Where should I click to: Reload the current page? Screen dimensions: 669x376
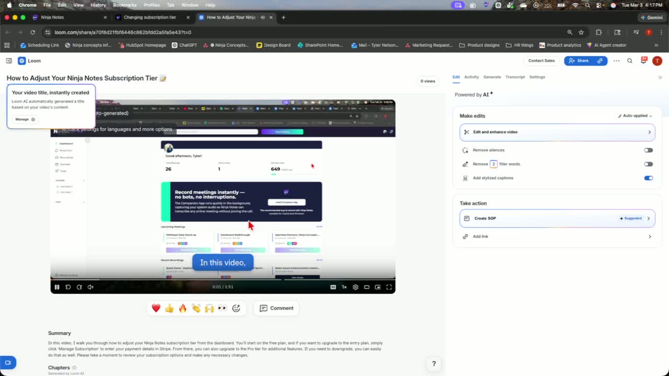coord(32,32)
